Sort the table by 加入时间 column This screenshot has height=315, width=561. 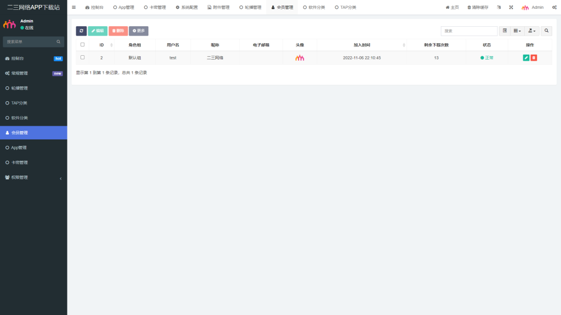click(362, 45)
